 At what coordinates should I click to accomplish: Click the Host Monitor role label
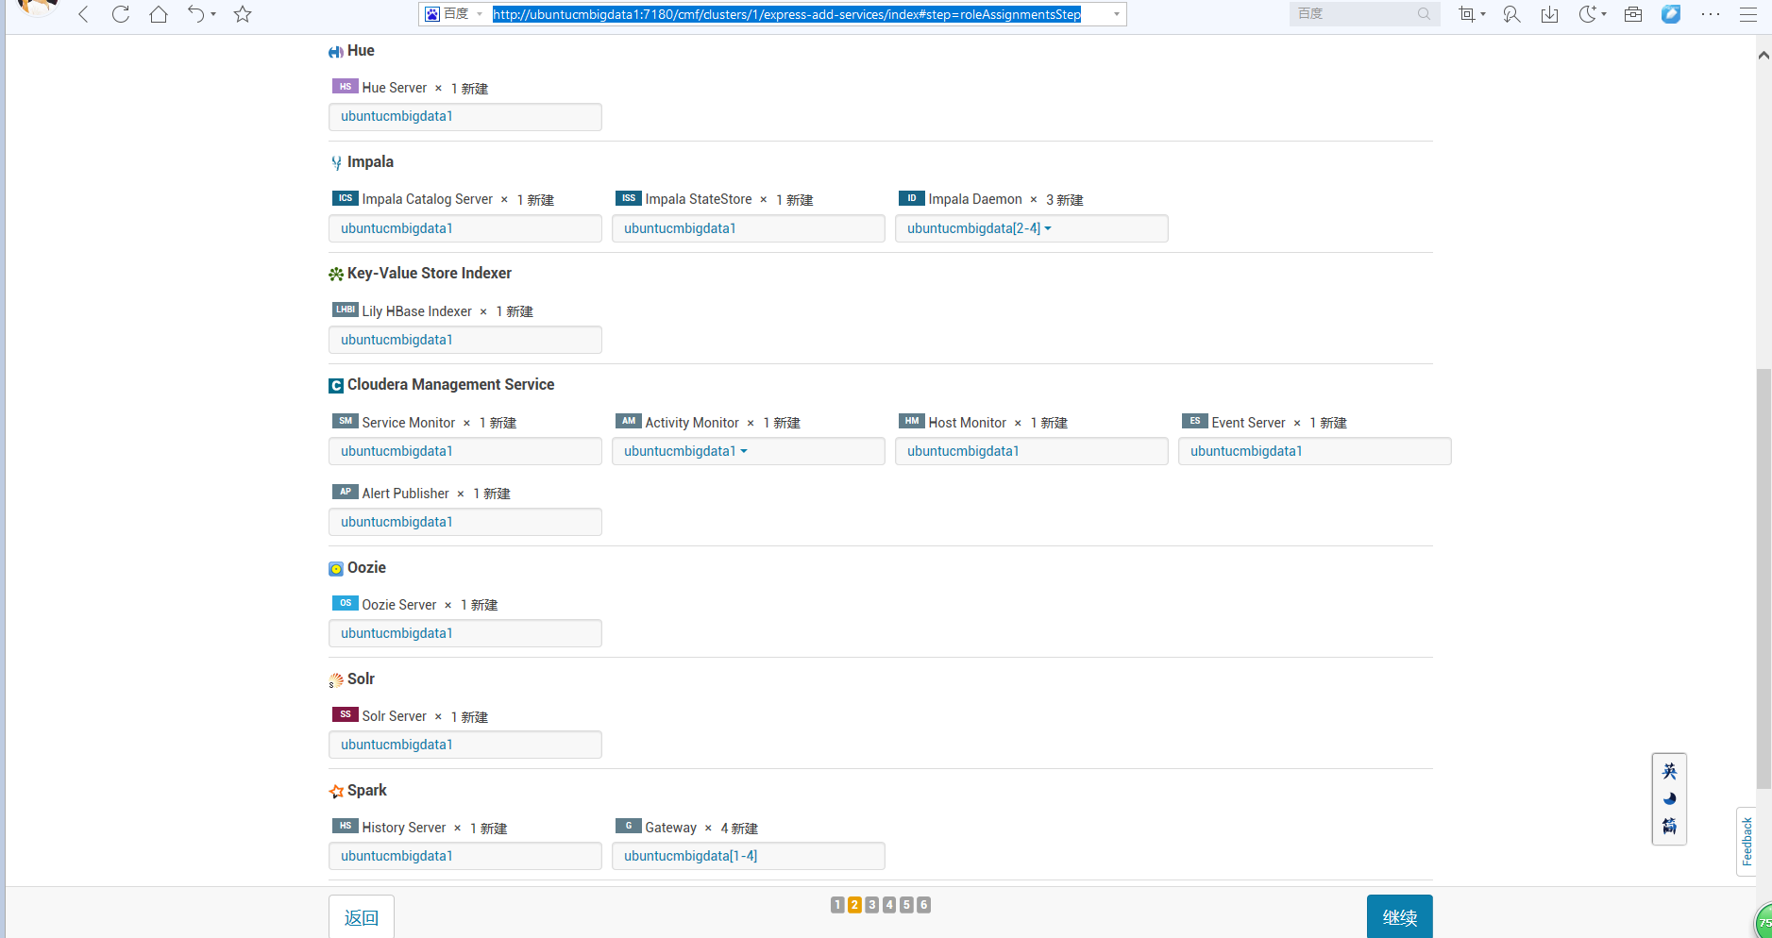[x=967, y=423]
